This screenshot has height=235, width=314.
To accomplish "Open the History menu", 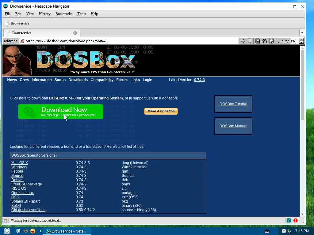I will [45, 14].
